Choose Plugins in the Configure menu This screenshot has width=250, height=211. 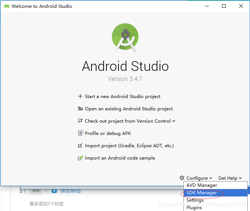click(216, 207)
